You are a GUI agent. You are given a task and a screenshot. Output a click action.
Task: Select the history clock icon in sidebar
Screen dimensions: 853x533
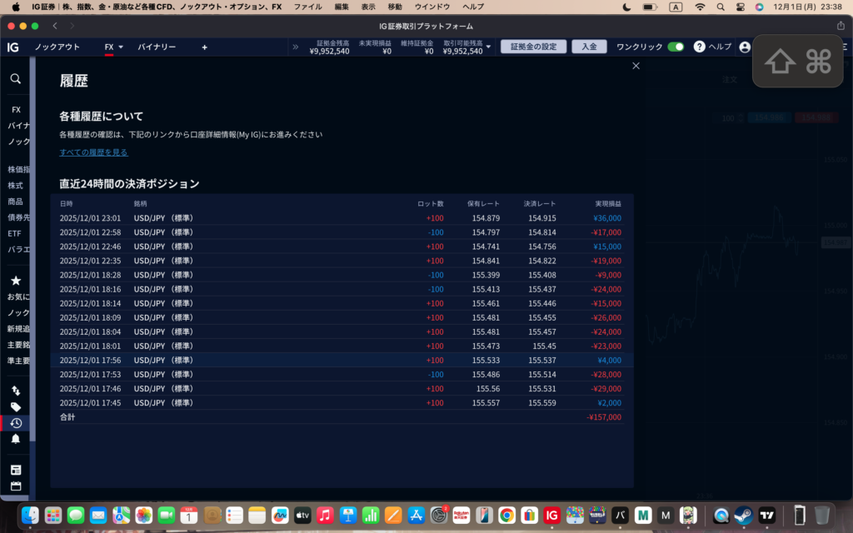(15, 423)
